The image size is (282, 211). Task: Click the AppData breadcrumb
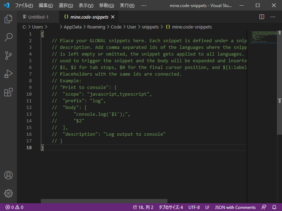[73, 27]
